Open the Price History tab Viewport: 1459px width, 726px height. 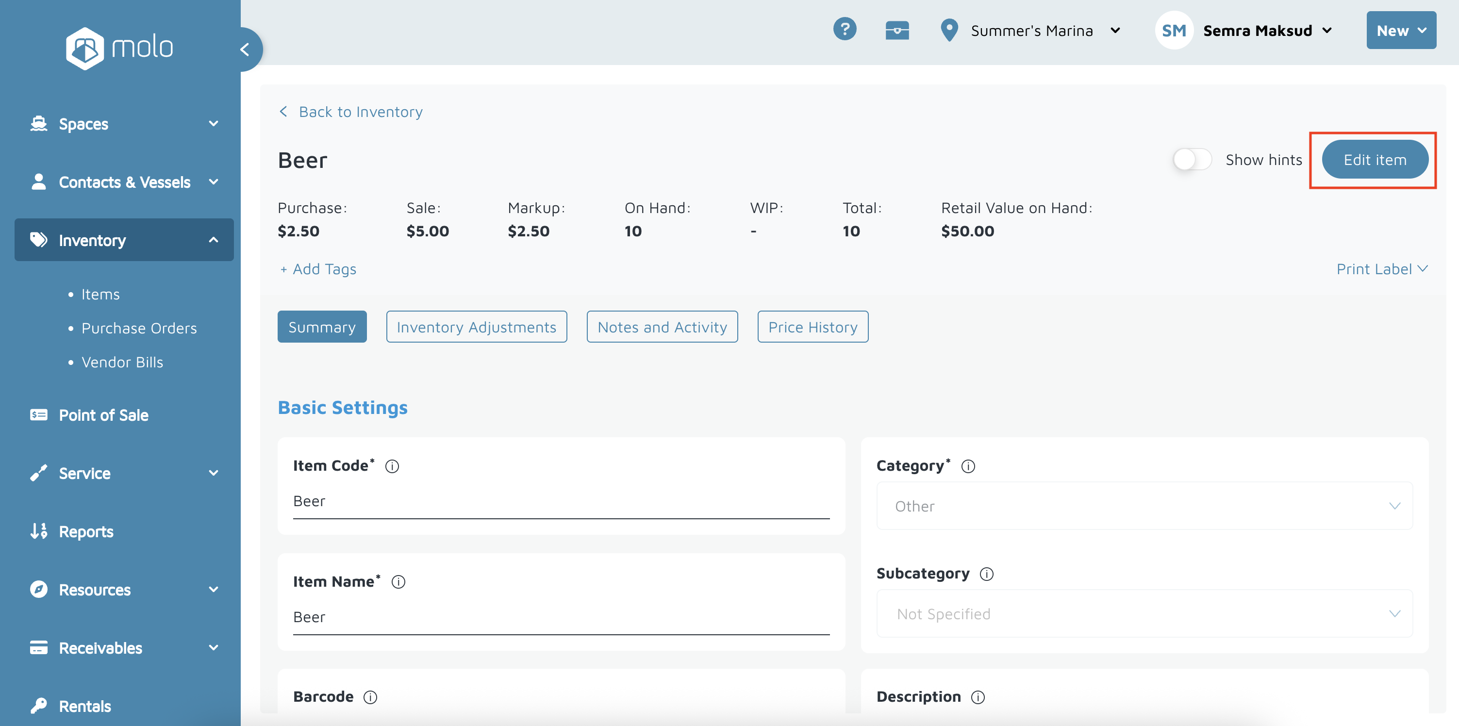click(x=812, y=327)
